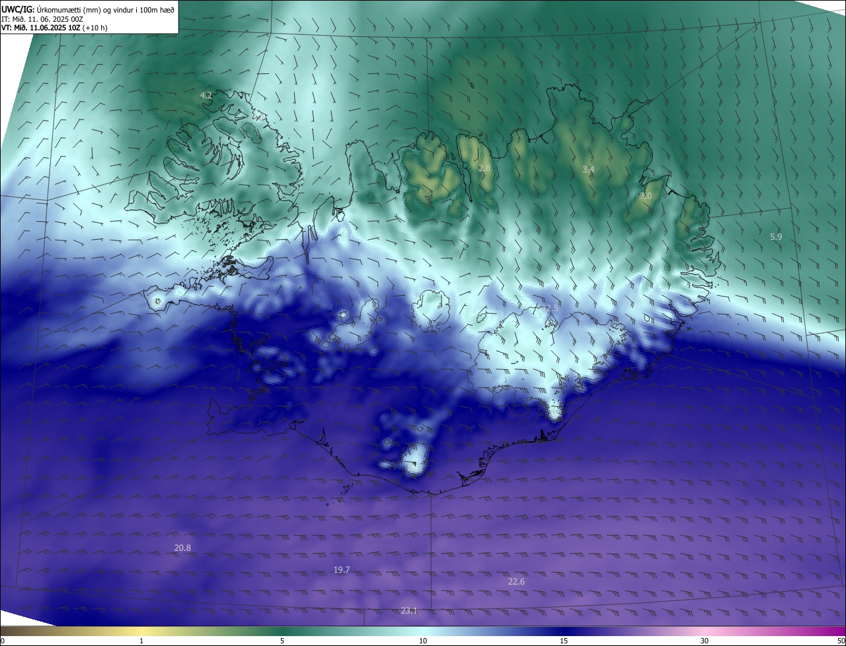Click the '30' tick on the color scale
The height and width of the screenshot is (646, 846).
tap(705, 641)
